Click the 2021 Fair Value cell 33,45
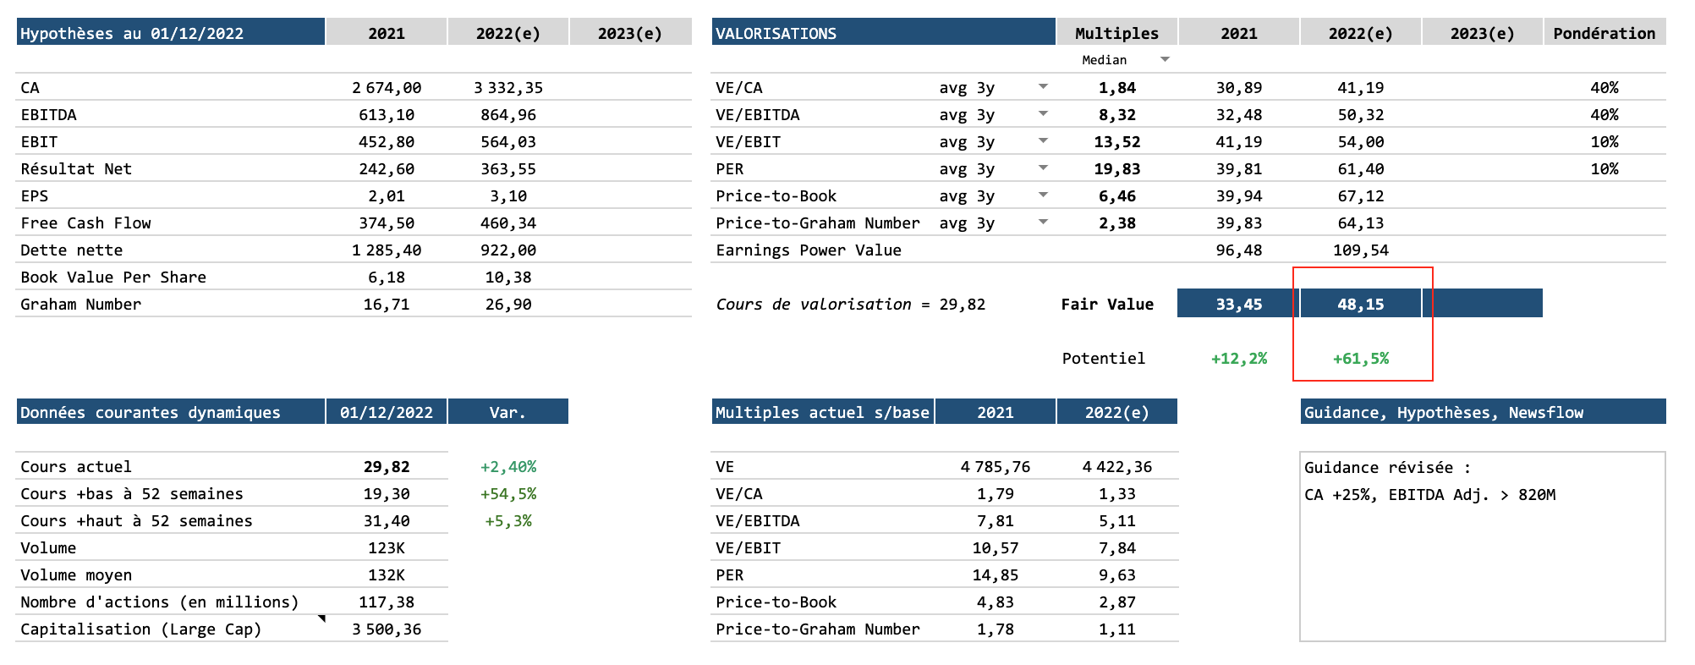1695x665 pixels. [1238, 304]
